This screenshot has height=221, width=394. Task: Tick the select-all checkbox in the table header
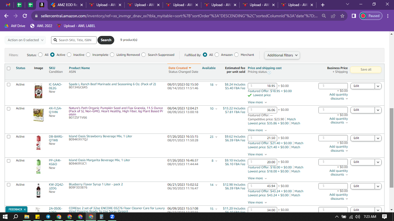click(x=9, y=68)
